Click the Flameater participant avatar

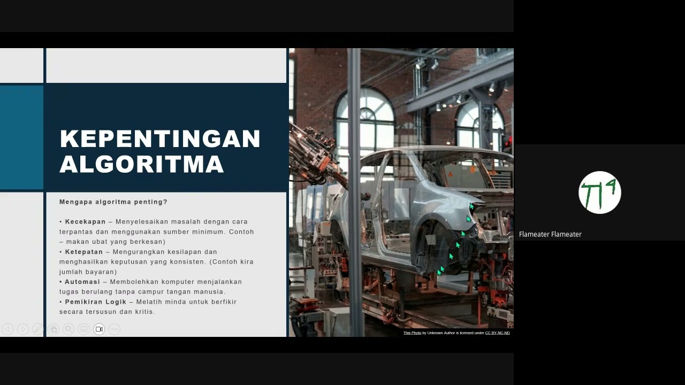click(599, 192)
